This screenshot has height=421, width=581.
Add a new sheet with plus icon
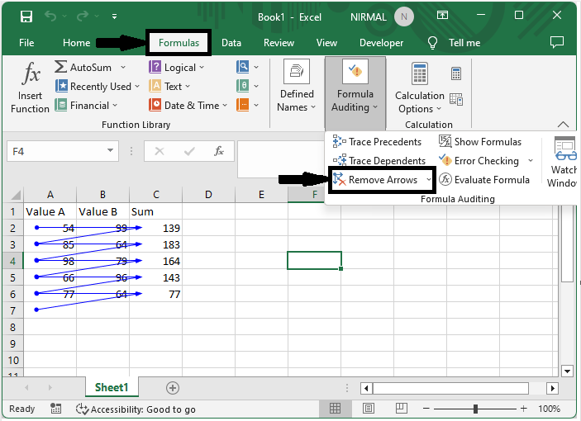pyautogui.click(x=172, y=388)
